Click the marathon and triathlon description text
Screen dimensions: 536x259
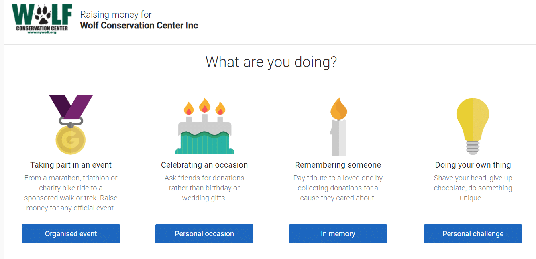tap(71, 193)
